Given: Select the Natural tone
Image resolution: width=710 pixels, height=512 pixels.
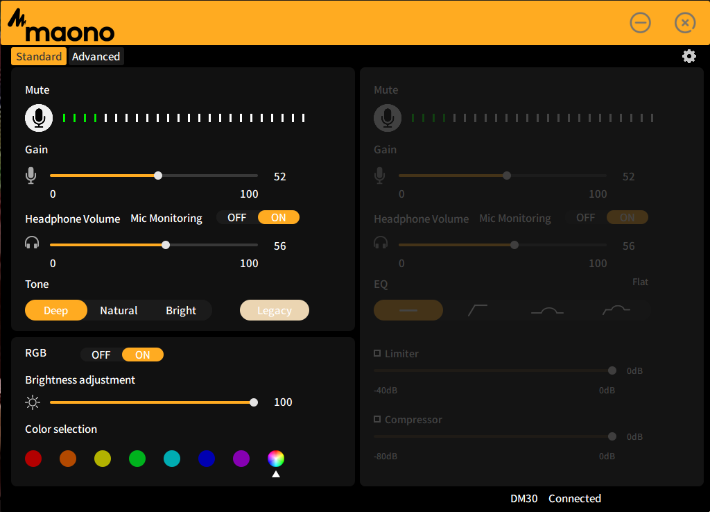Looking at the screenshot, I should [119, 310].
